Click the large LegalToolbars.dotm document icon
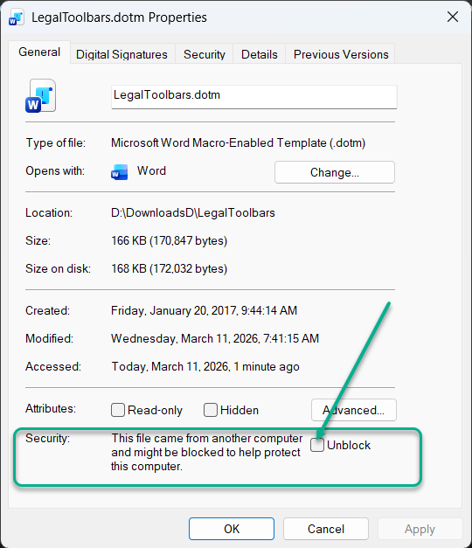Viewport: 472px width, 548px height. [40, 96]
